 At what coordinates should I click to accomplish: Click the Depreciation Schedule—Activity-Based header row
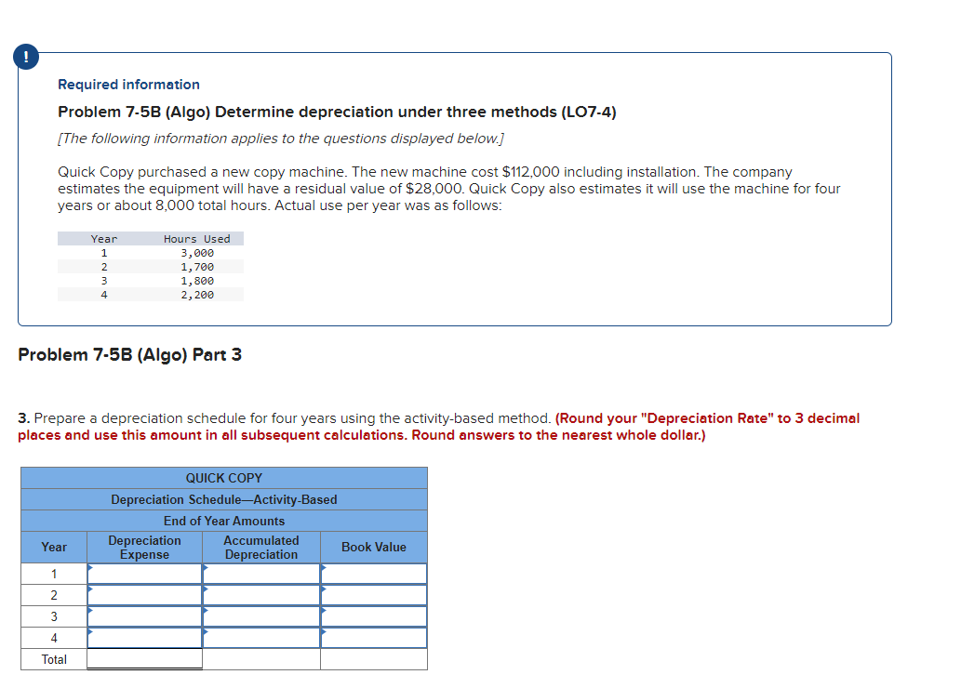[x=223, y=499]
